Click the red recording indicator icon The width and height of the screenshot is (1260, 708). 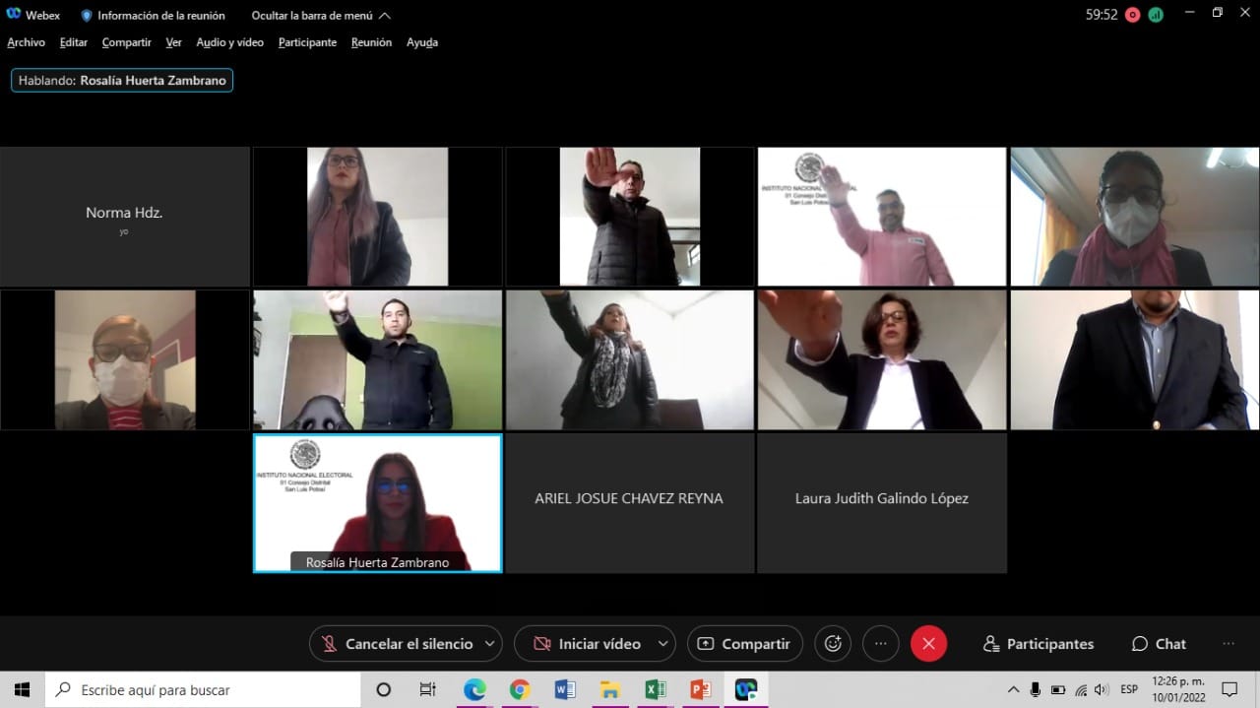click(x=1133, y=15)
